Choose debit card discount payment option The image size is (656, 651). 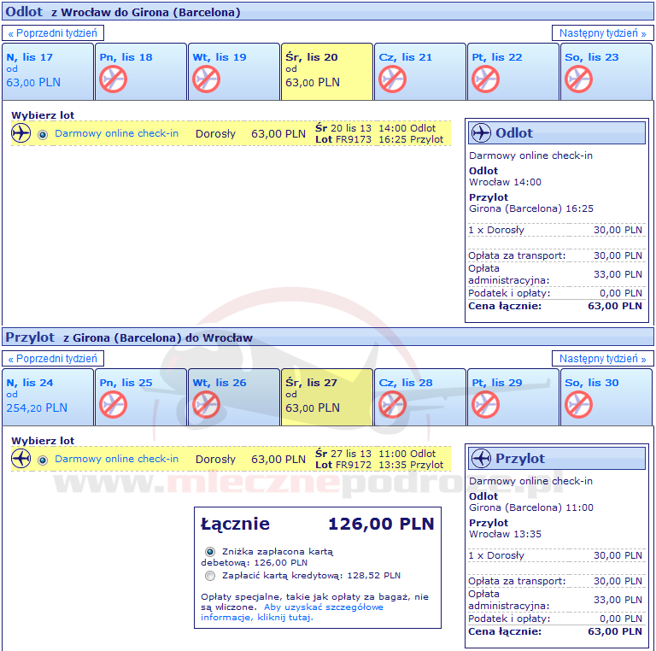coord(210,552)
